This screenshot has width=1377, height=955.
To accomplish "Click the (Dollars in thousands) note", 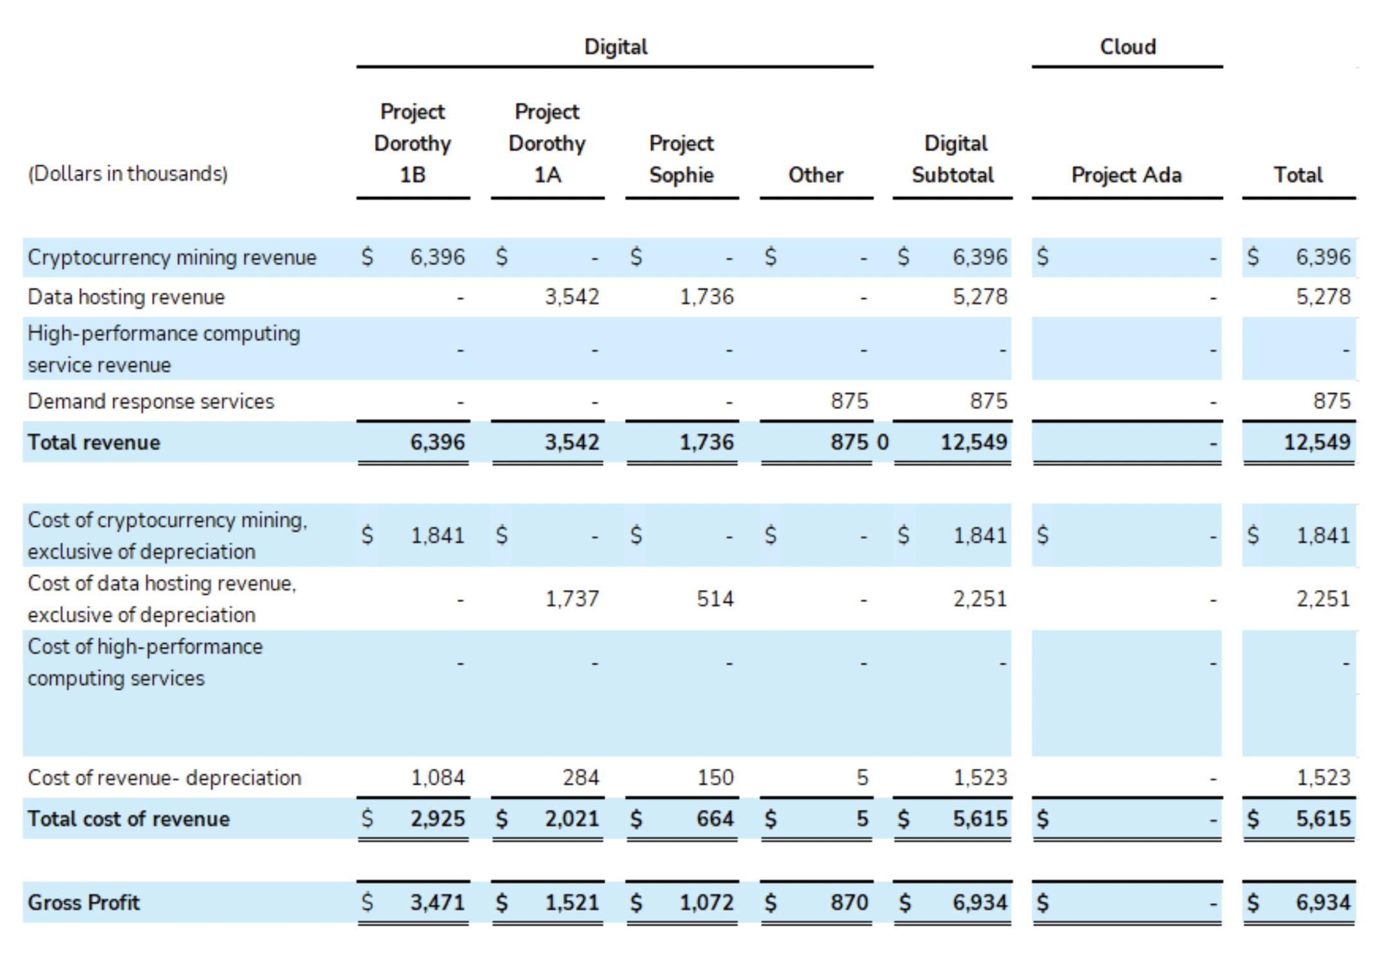I will click(128, 174).
